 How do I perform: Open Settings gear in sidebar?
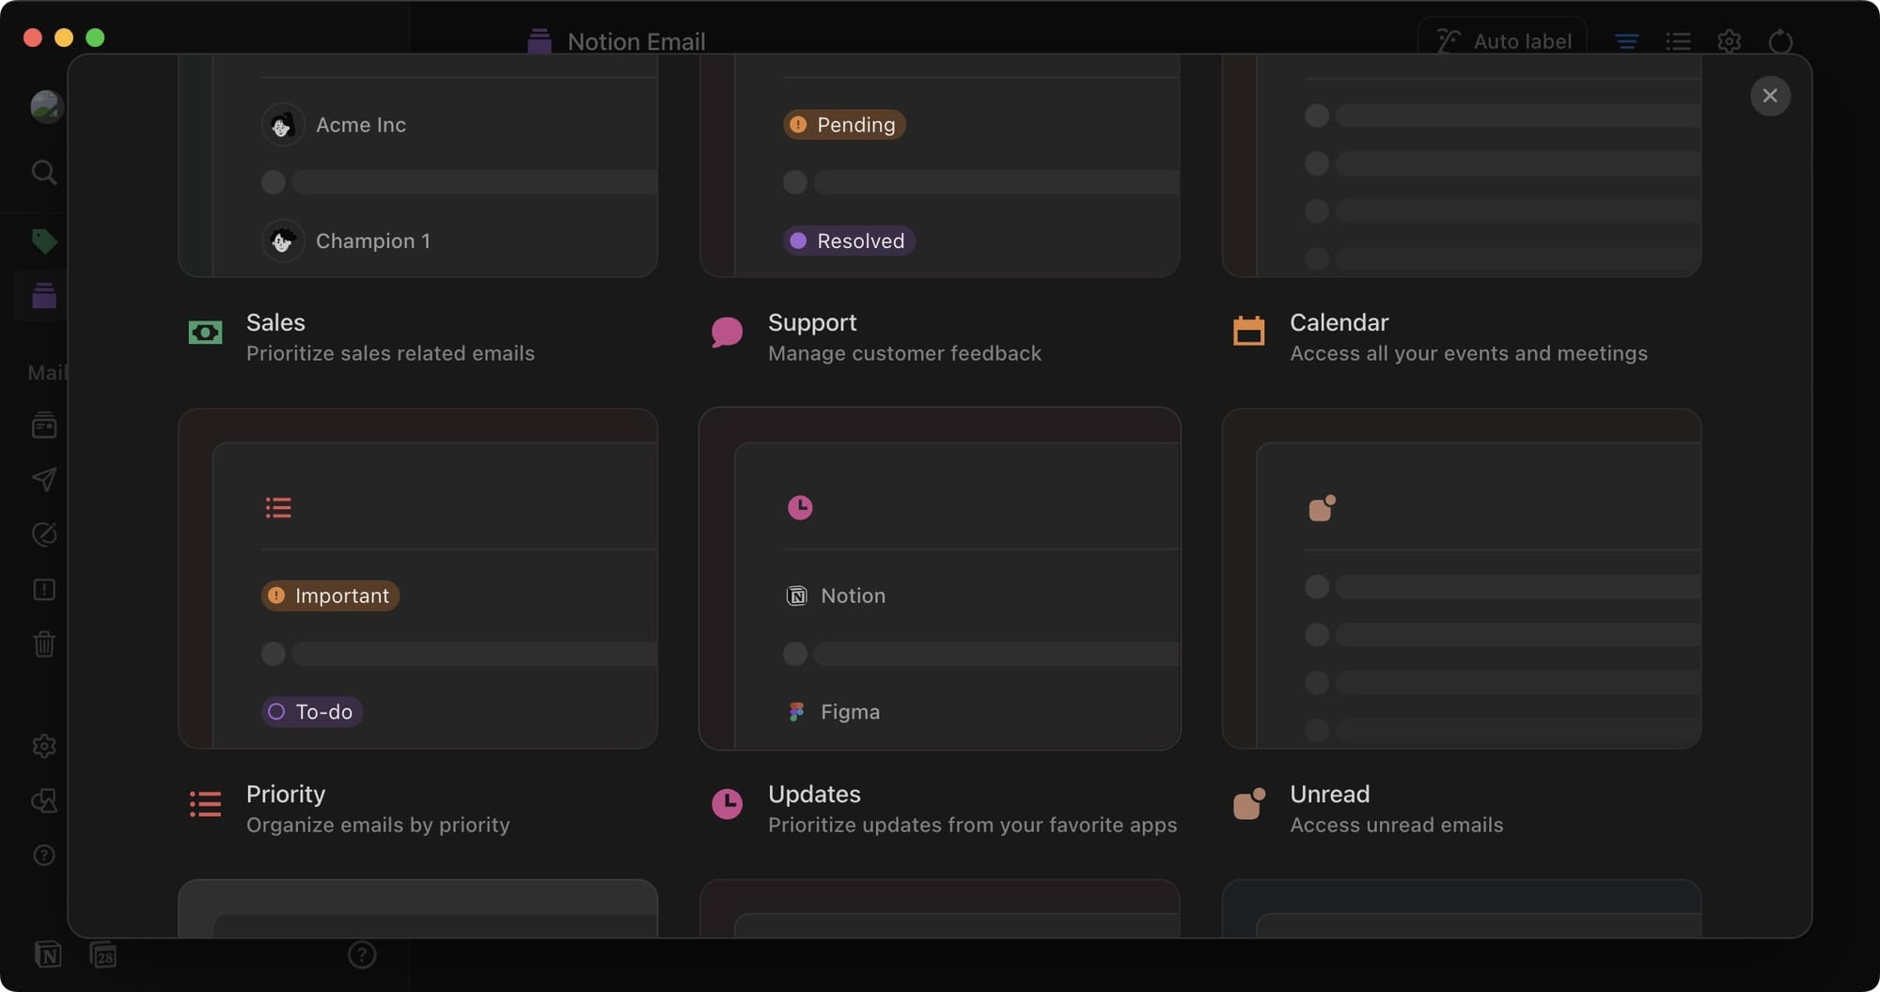[x=44, y=746]
